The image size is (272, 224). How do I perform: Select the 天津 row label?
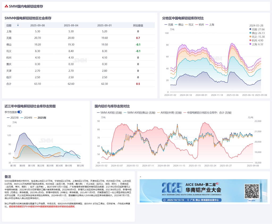[9, 71]
